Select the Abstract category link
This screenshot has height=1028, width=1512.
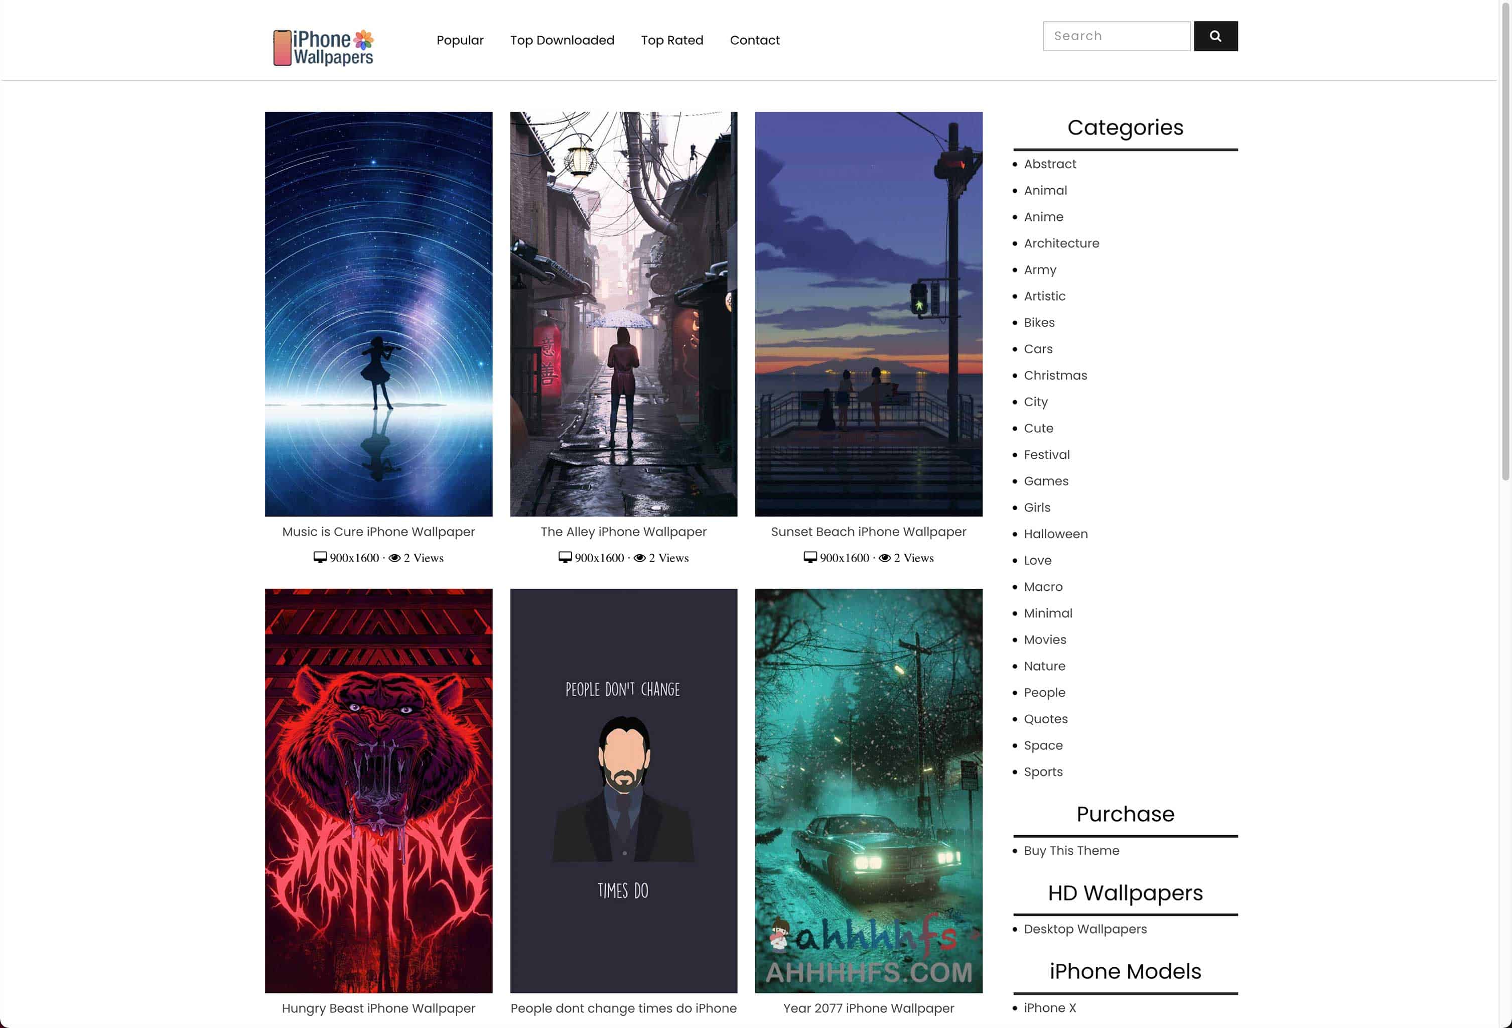[x=1050, y=163]
